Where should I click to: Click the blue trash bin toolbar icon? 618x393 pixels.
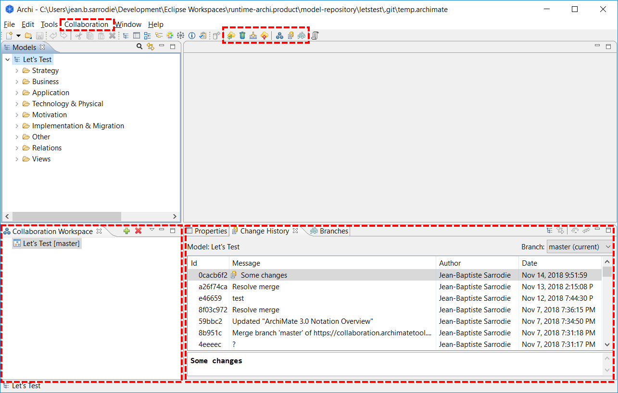tap(242, 36)
